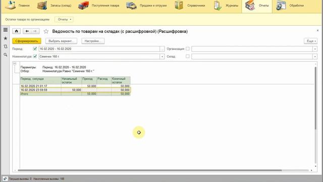323x182 pixels.
Task: Click Выбрать вариант button
Action: point(61,41)
